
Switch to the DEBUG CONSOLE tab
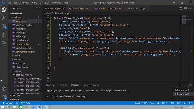[x=92, y=85]
